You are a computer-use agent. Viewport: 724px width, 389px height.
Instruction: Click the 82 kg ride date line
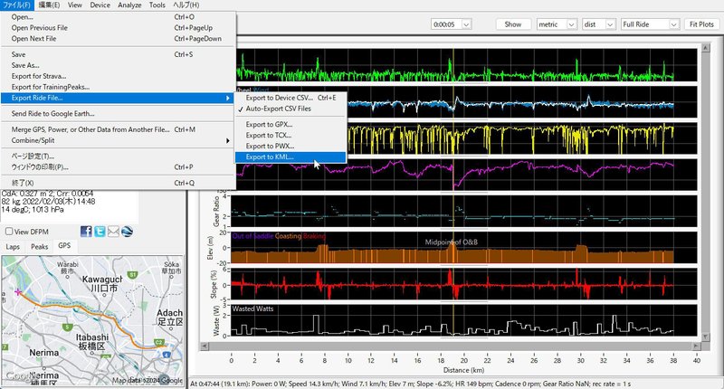(x=49, y=202)
